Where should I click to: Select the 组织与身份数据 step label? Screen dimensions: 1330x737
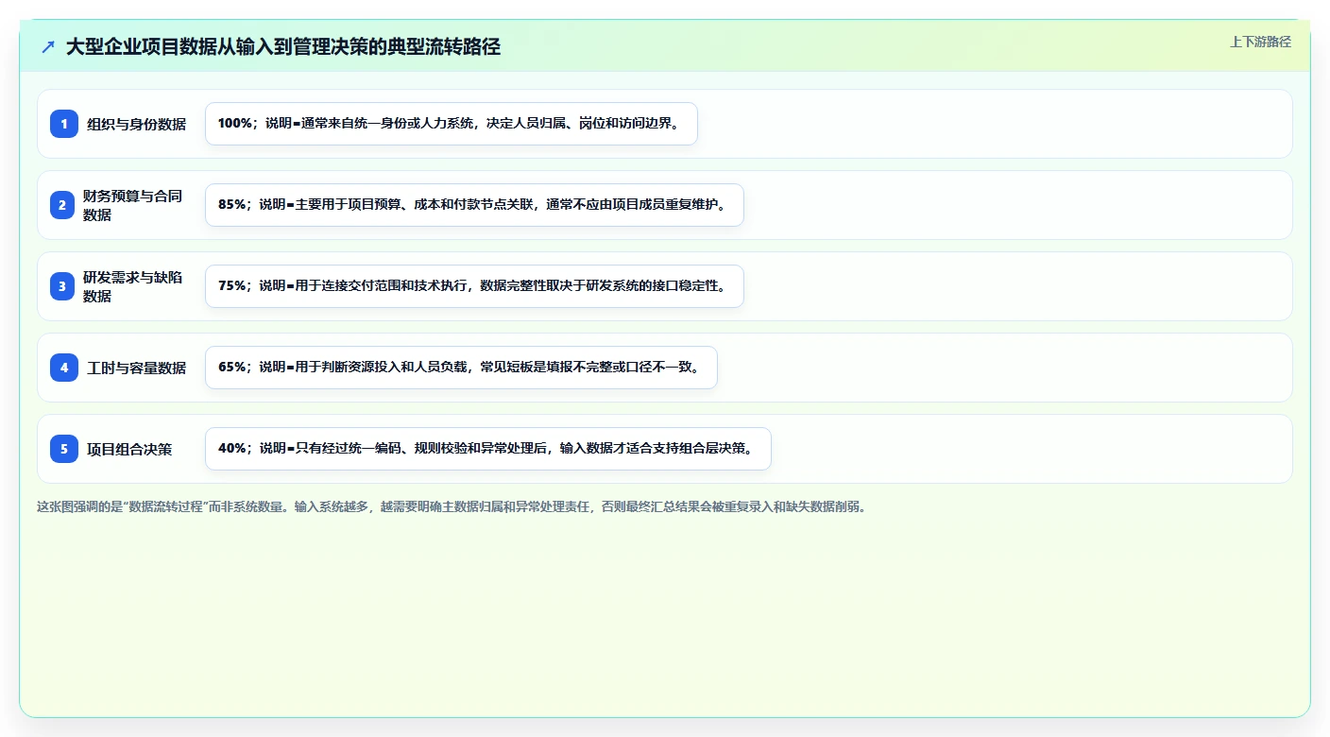[x=137, y=124]
